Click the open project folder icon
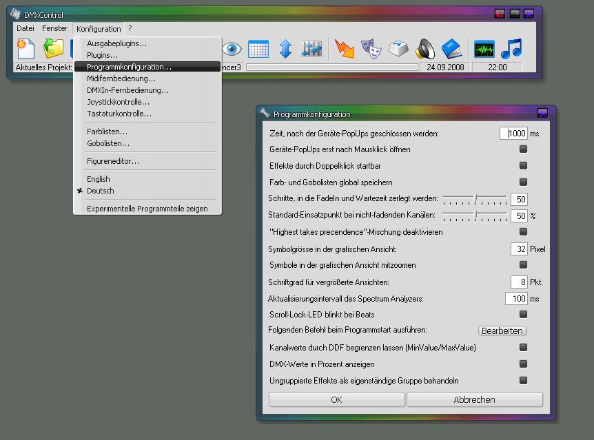Viewport: 594px width, 440px height. click(53, 48)
